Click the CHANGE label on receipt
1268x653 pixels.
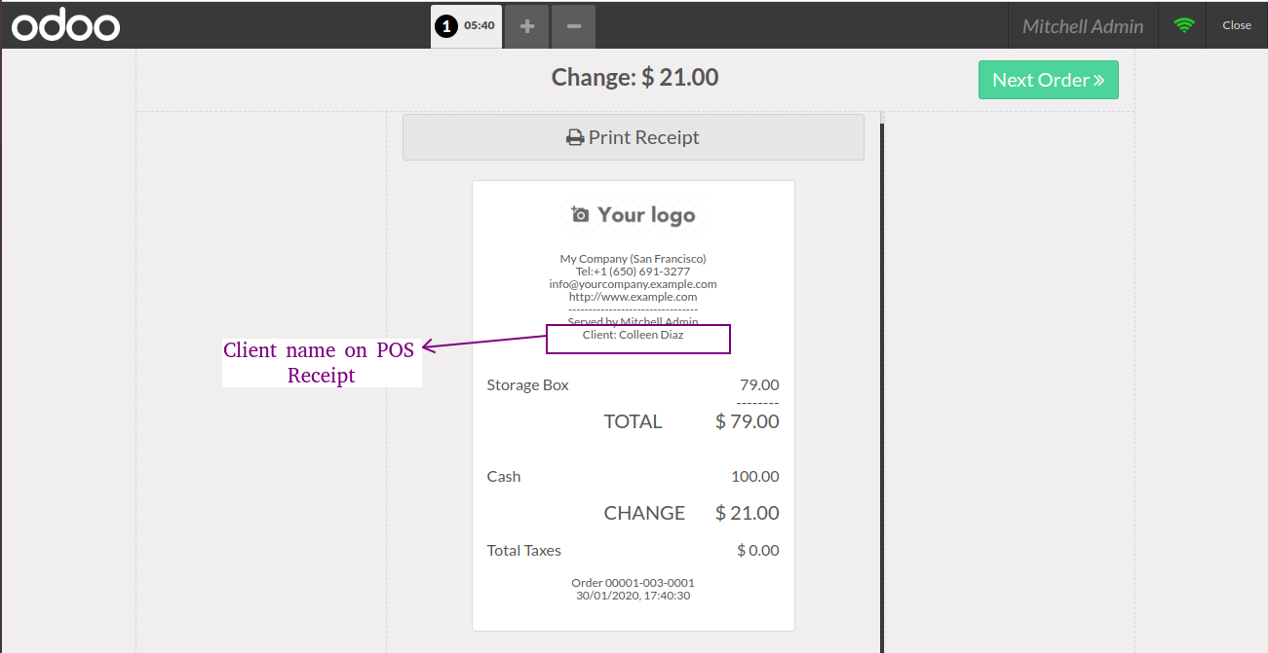[644, 513]
